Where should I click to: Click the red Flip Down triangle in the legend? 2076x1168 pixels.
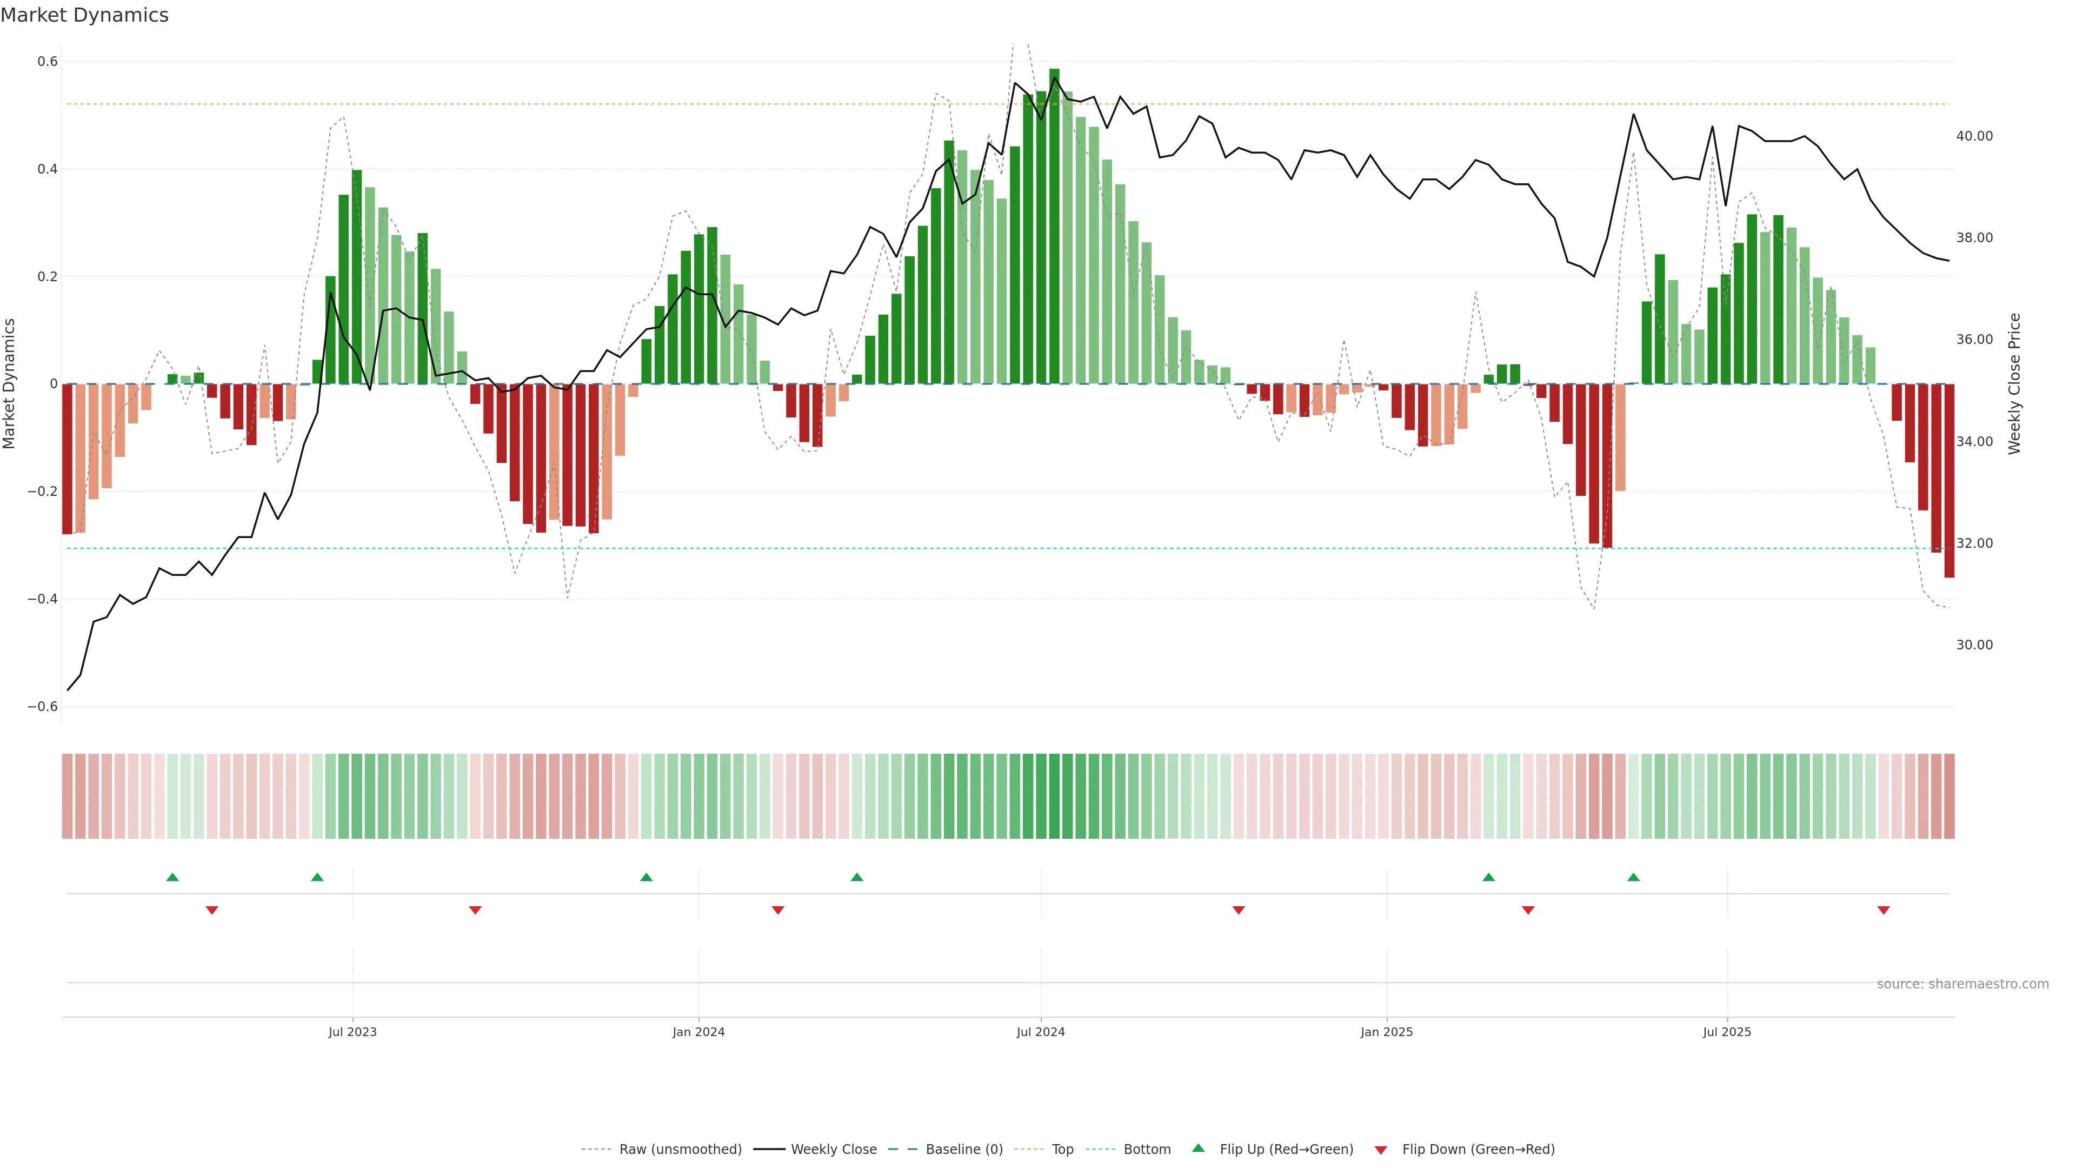pos(1381,1150)
